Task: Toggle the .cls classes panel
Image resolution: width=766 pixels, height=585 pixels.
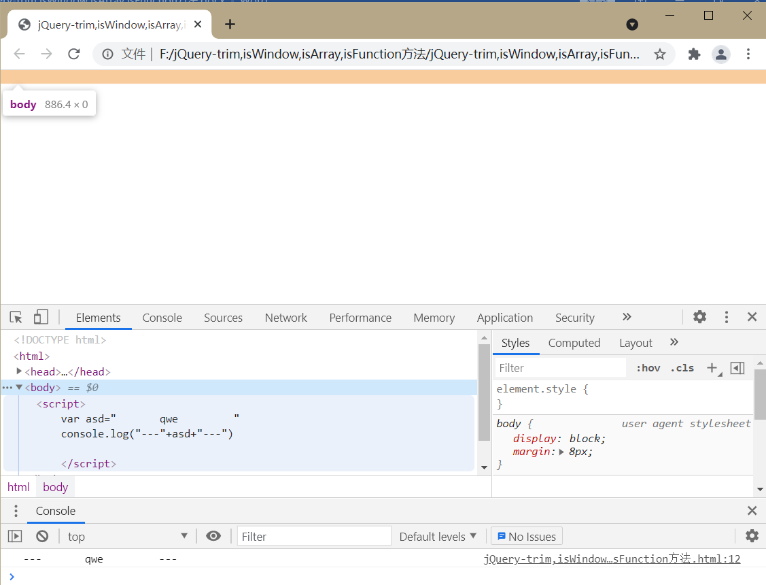Action: coord(682,368)
